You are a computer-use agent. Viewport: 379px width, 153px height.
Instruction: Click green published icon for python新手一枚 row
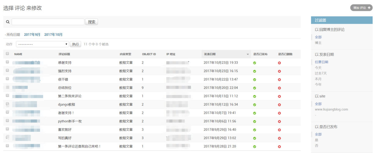pyautogui.click(x=255, y=121)
